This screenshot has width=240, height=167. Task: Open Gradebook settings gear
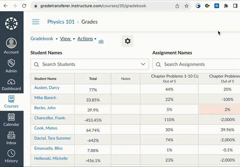click(127, 41)
